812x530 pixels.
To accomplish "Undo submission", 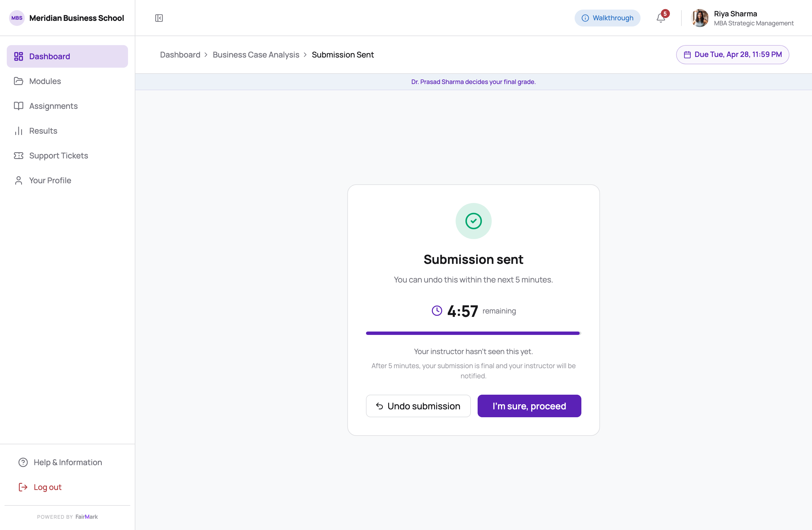I will (x=418, y=406).
